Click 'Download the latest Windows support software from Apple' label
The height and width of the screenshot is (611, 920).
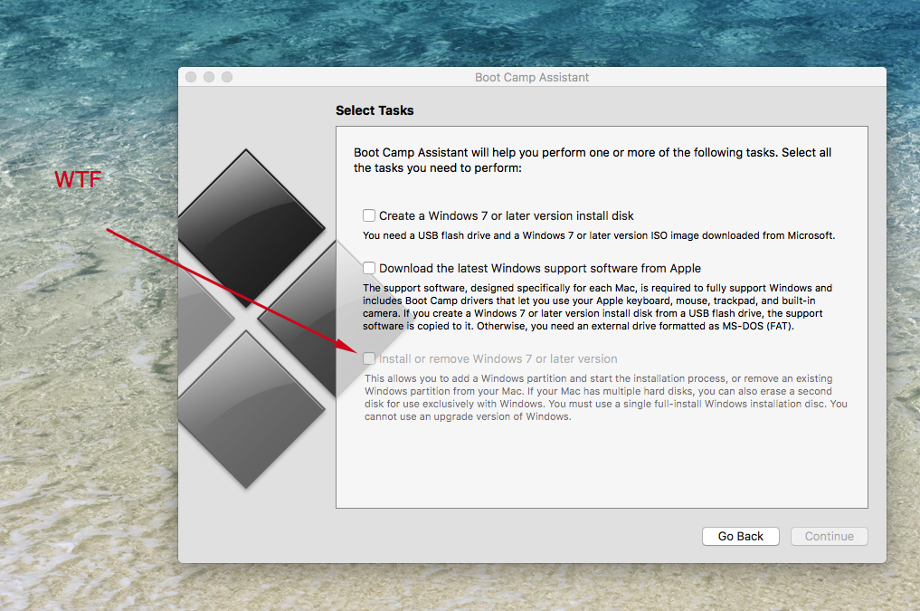point(540,268)
